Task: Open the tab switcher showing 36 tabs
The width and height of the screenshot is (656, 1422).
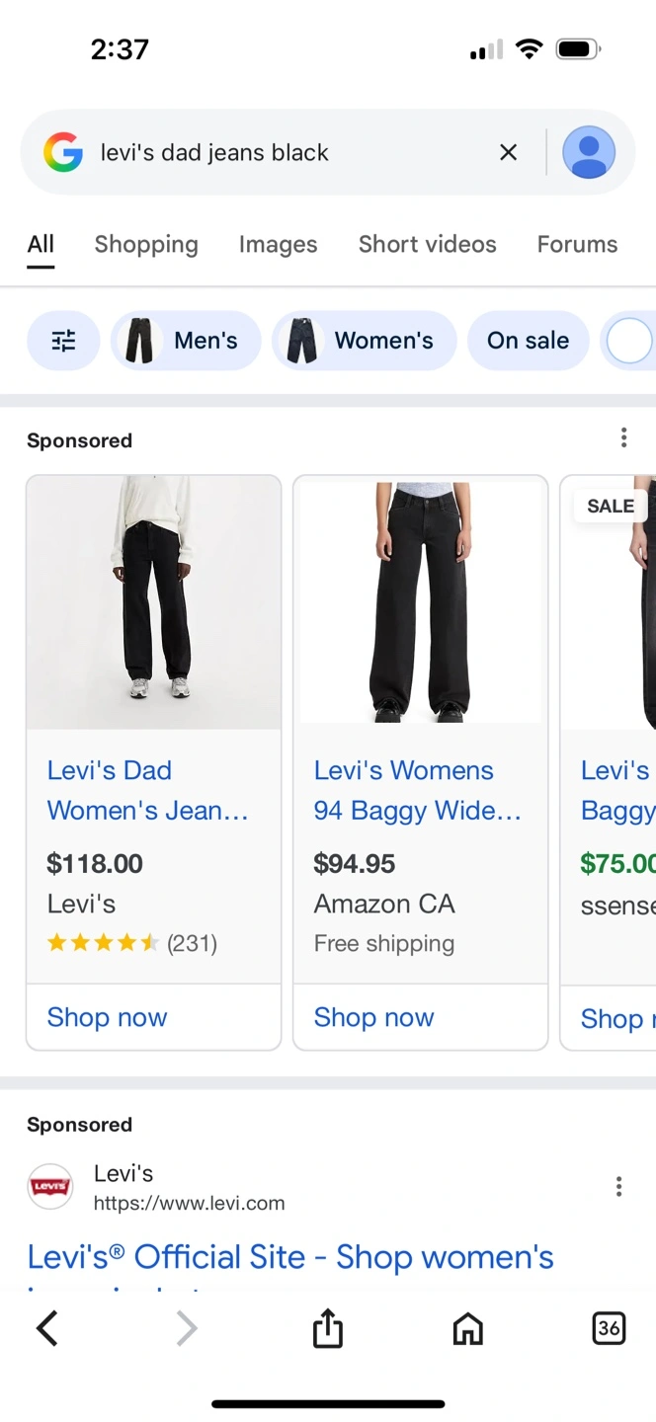Action: point(609,1329)
